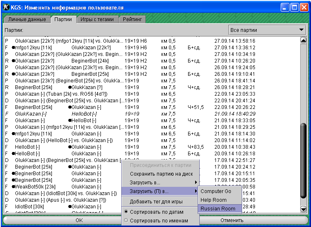Switch to the Личные данные tab

[27, 19]
